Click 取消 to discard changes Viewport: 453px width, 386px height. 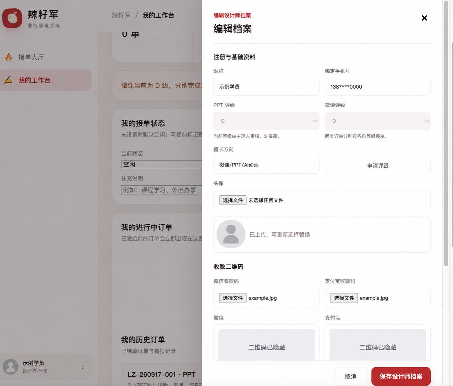(x=351, y=376)
